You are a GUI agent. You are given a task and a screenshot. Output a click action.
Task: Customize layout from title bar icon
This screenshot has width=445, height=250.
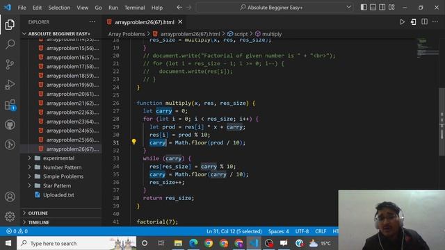[391, 8]
